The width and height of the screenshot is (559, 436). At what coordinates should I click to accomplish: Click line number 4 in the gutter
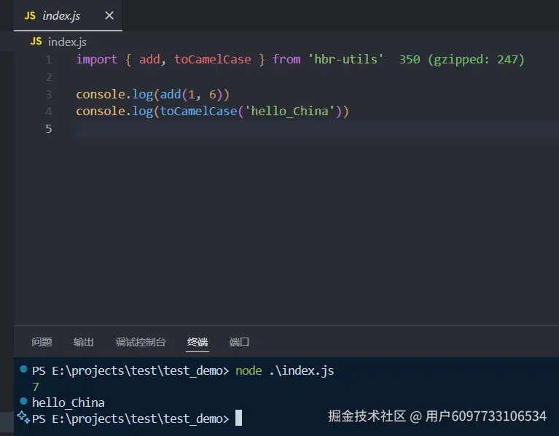pos(49,112)
